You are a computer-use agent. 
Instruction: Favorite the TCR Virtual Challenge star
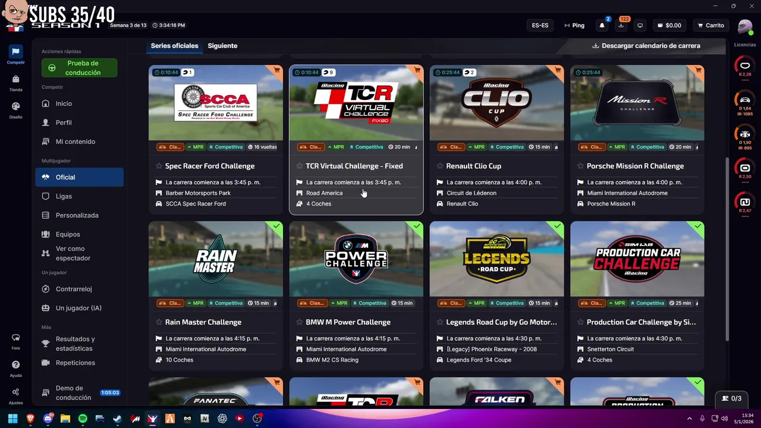(300, 166)
